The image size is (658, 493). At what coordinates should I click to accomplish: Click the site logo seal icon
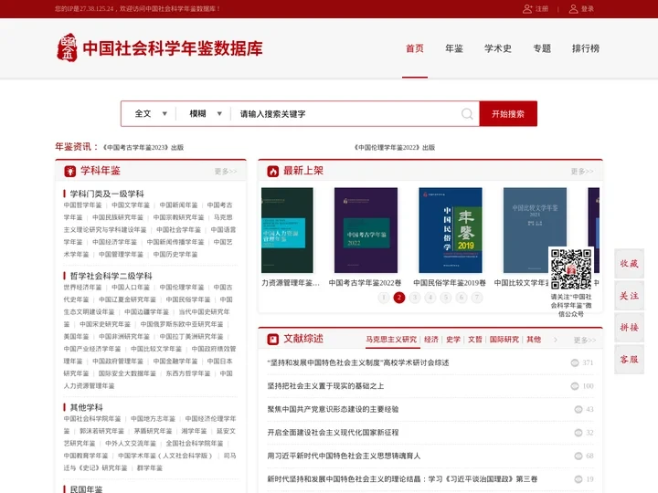67,47
